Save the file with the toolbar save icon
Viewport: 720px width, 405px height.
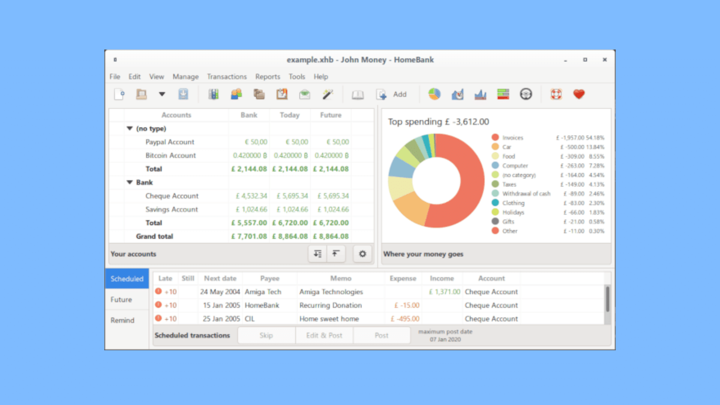(x=183, y=94)
